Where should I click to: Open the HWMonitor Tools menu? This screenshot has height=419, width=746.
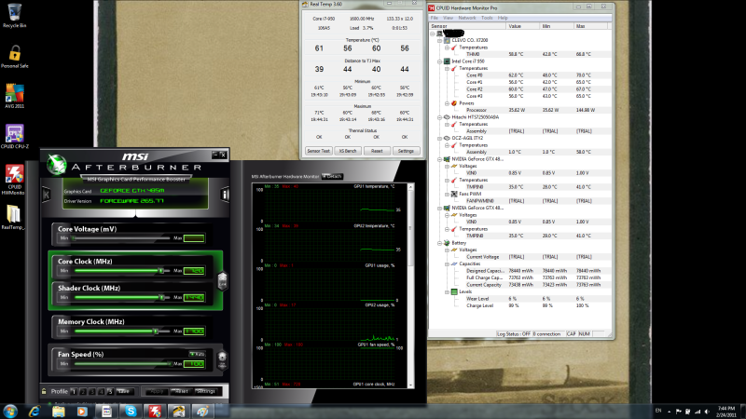(x=487, y=18)
